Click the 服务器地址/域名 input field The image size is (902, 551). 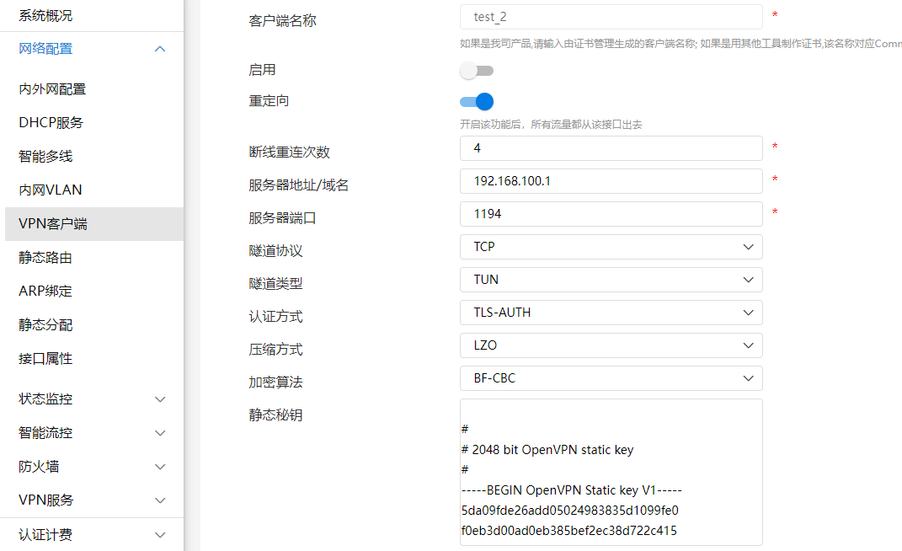tap(611, 181)
